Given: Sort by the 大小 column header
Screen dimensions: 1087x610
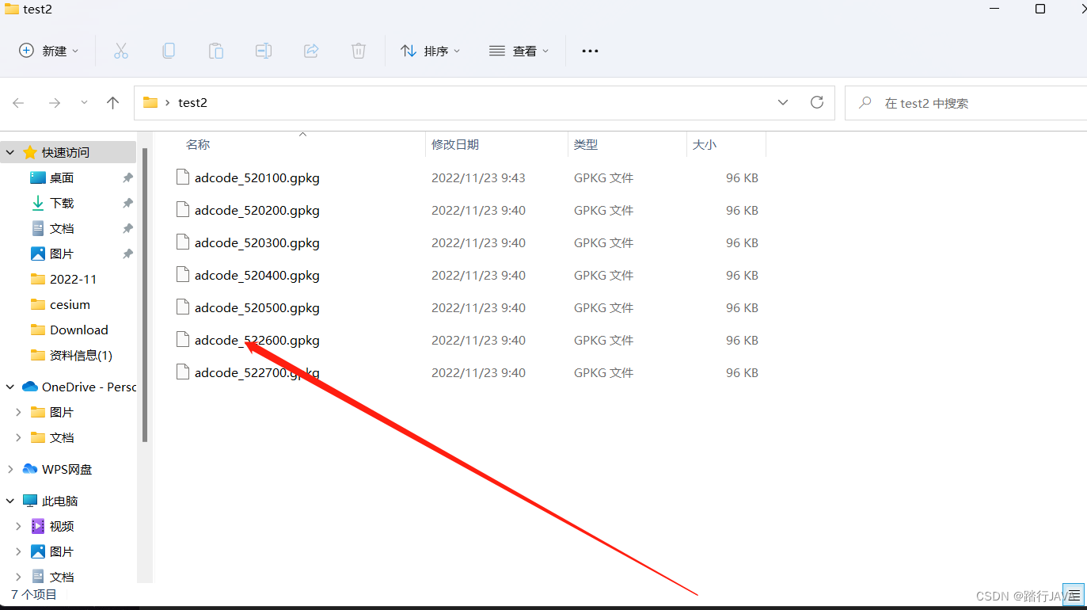Looking at the screenshot, I should [705, 145].
